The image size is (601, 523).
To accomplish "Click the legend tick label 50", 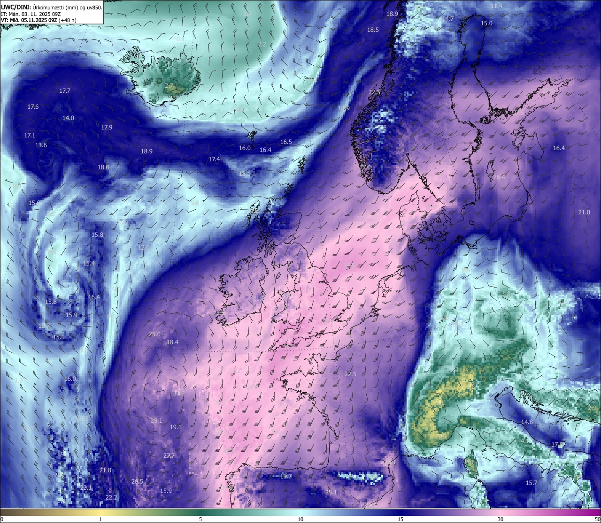I will tap(597, 519).
